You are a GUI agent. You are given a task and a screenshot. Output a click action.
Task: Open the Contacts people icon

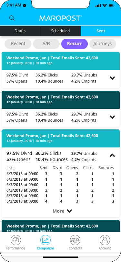(x=75, y=240)
